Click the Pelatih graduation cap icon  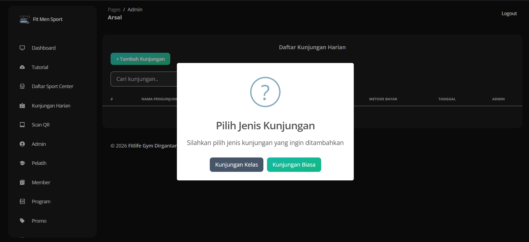pos(22,163)
